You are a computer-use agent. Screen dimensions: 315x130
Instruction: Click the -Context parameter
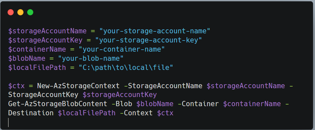(x=136, y=113)
